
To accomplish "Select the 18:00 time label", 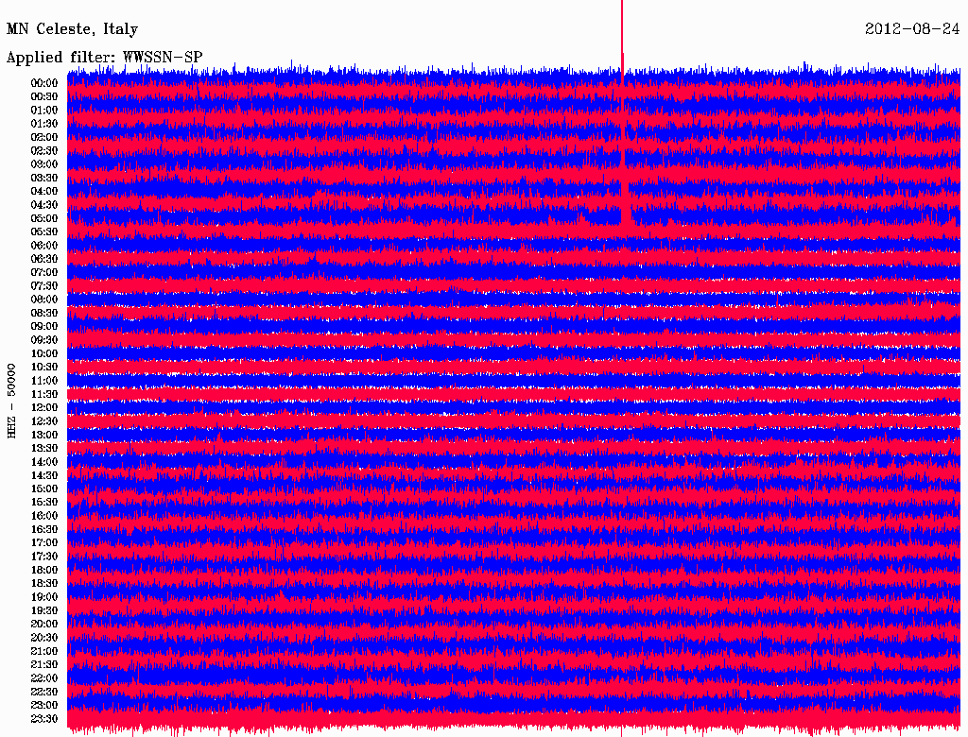I will [44, 570].
